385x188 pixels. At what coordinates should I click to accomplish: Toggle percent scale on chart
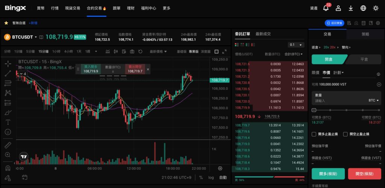pyautogui.click(x=201, y=177)
